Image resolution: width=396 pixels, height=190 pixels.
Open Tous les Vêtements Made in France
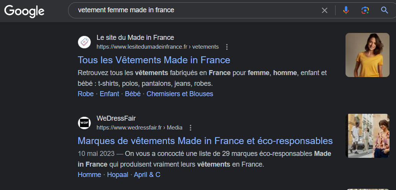(154, 60)
